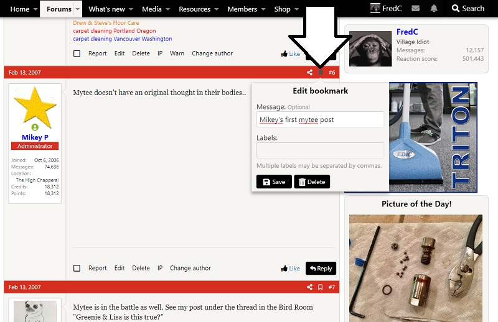Open the Members dropdown menu
The height and width of the screenshot is (322, 498).
pos(264,9)
